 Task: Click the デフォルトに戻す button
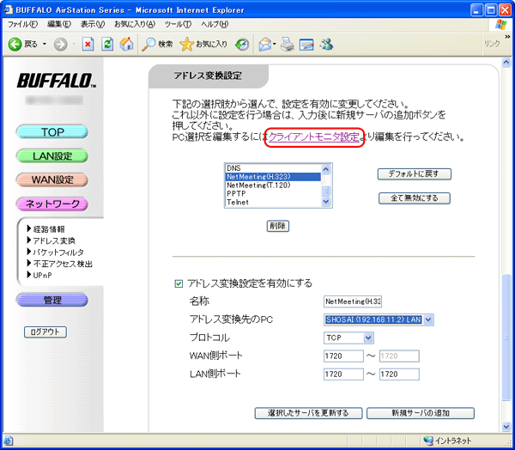click(415, 173)
